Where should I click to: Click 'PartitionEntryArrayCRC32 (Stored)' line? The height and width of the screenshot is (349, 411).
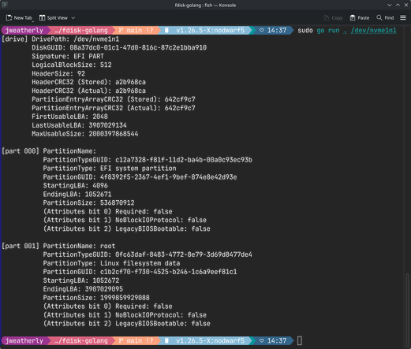pos(114,99)
